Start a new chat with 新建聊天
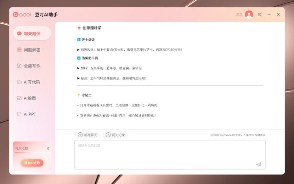This screenshot has width=294, height=184. click(87, 135)
